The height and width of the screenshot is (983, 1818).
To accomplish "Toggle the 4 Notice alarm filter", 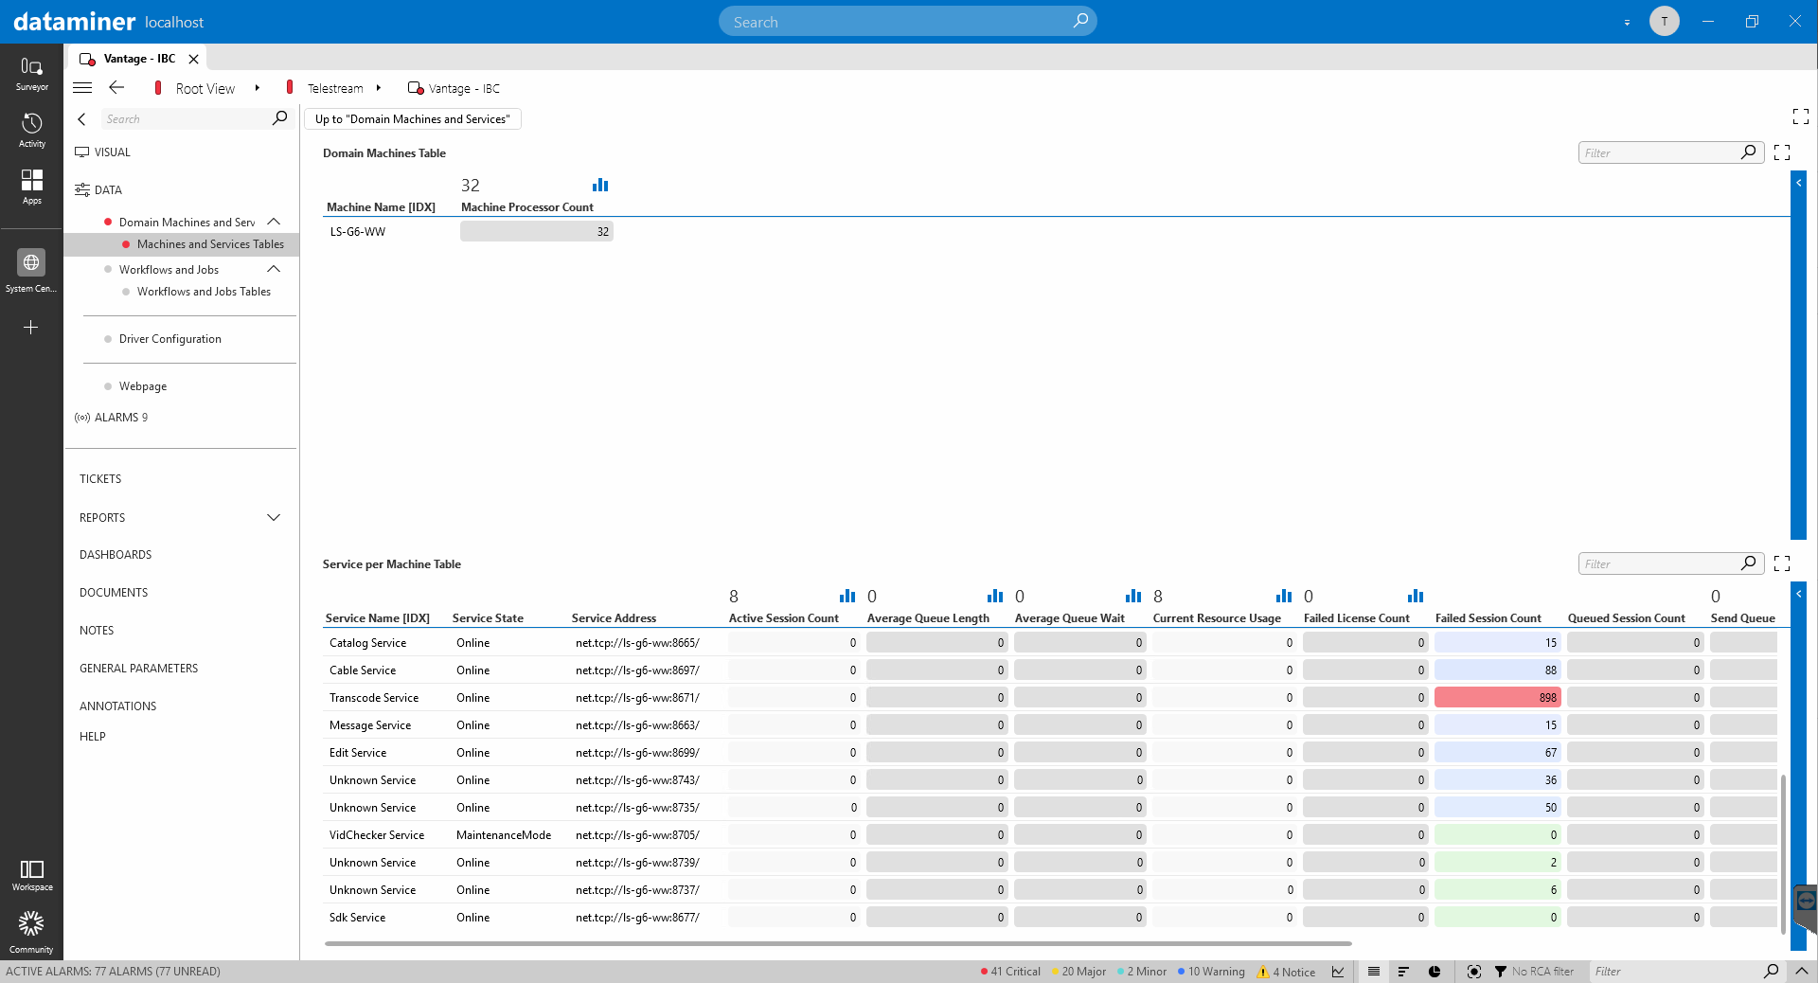I will pyautogui.click(x=1286, y=972).
